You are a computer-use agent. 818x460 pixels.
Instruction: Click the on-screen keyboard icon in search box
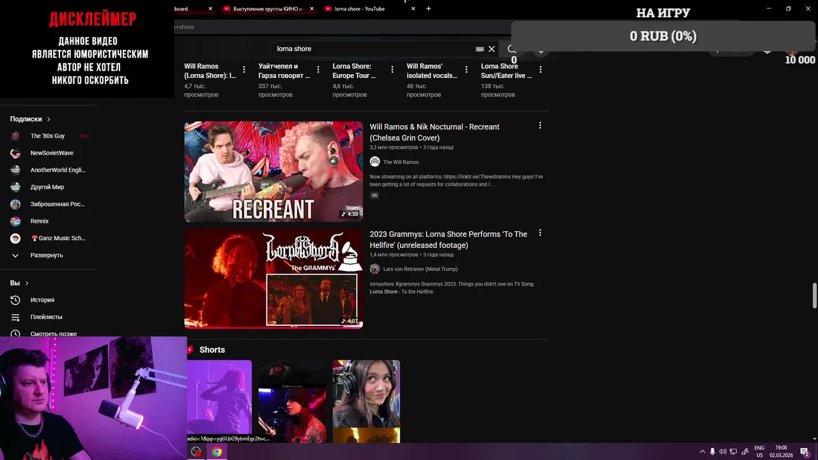pyautogui.click(x=480, y=49)
